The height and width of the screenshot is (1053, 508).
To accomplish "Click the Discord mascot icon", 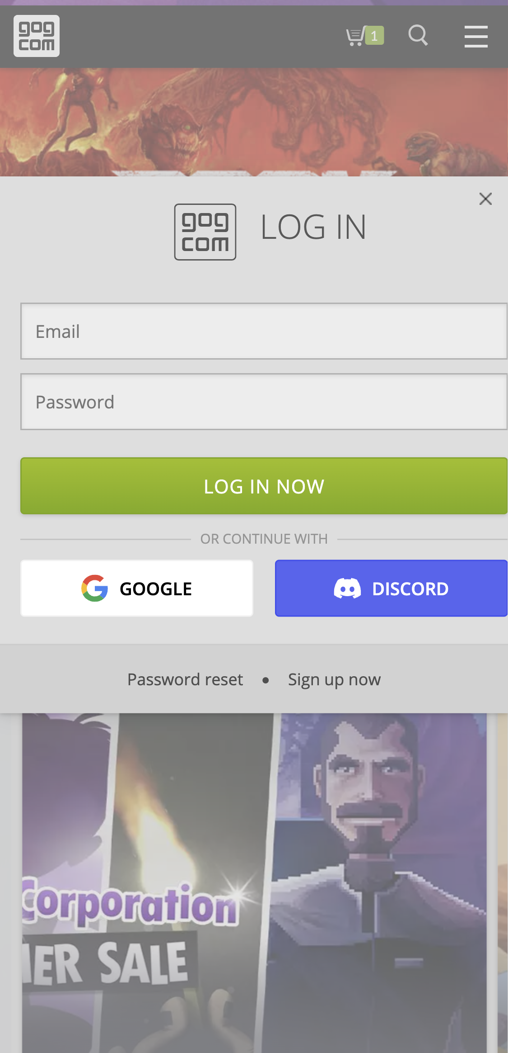I will coord(348,588).
